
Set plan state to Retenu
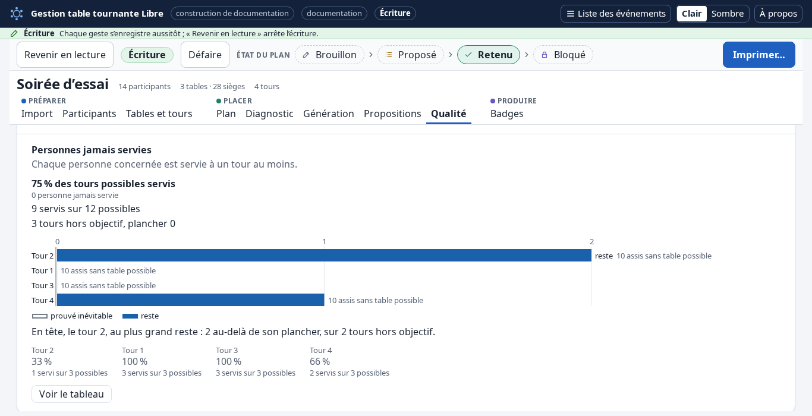pyautogui.click(x=489, y=55)
